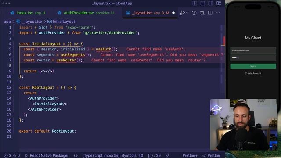Toggle the secondary sidebar layout icon
Screen dimensions: 281x158
[211, 3]
